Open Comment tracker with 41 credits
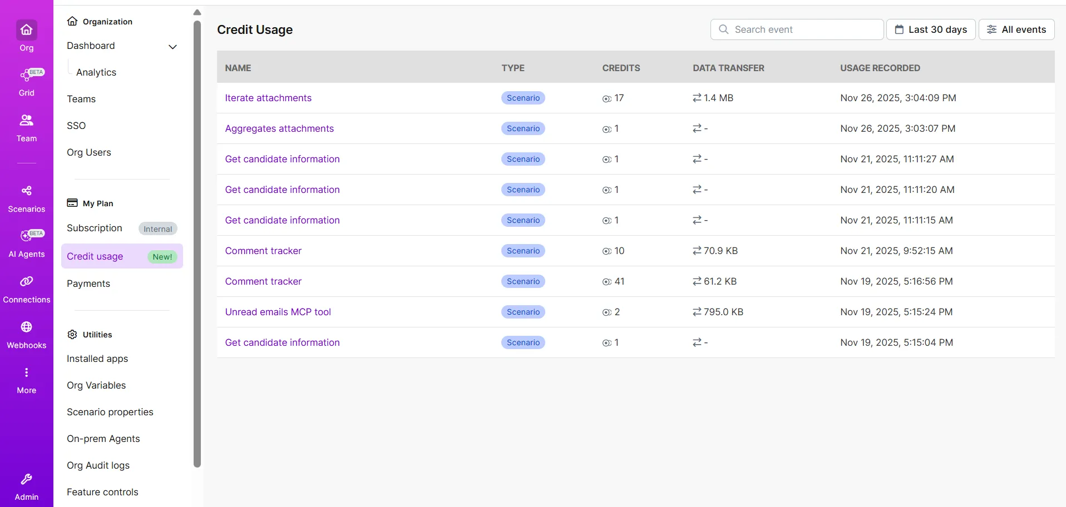This screenshot has height=507, width=1066. [263, 281]
